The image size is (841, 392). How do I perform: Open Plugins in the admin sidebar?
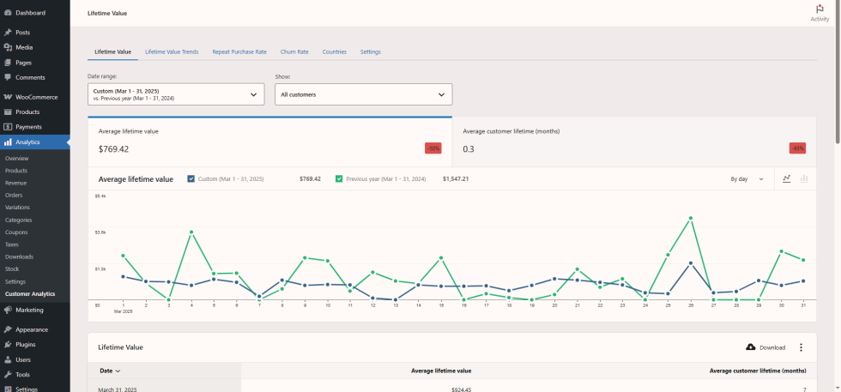click(x=26, y=344)
